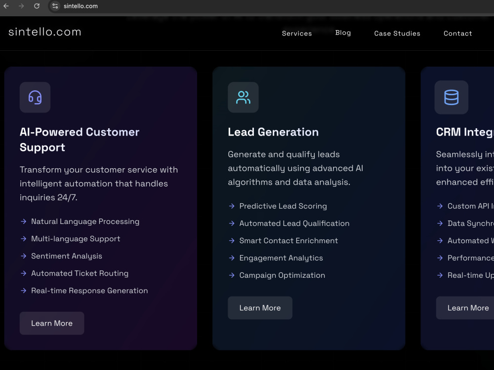Click Learn More under Lead Generation

point(260,308)
